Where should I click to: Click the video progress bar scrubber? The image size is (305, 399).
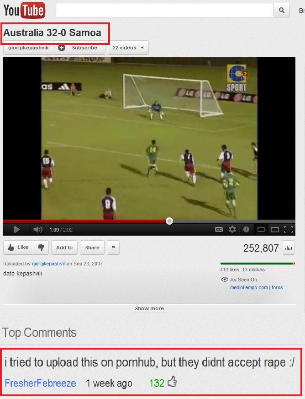[x=169, y=221]
